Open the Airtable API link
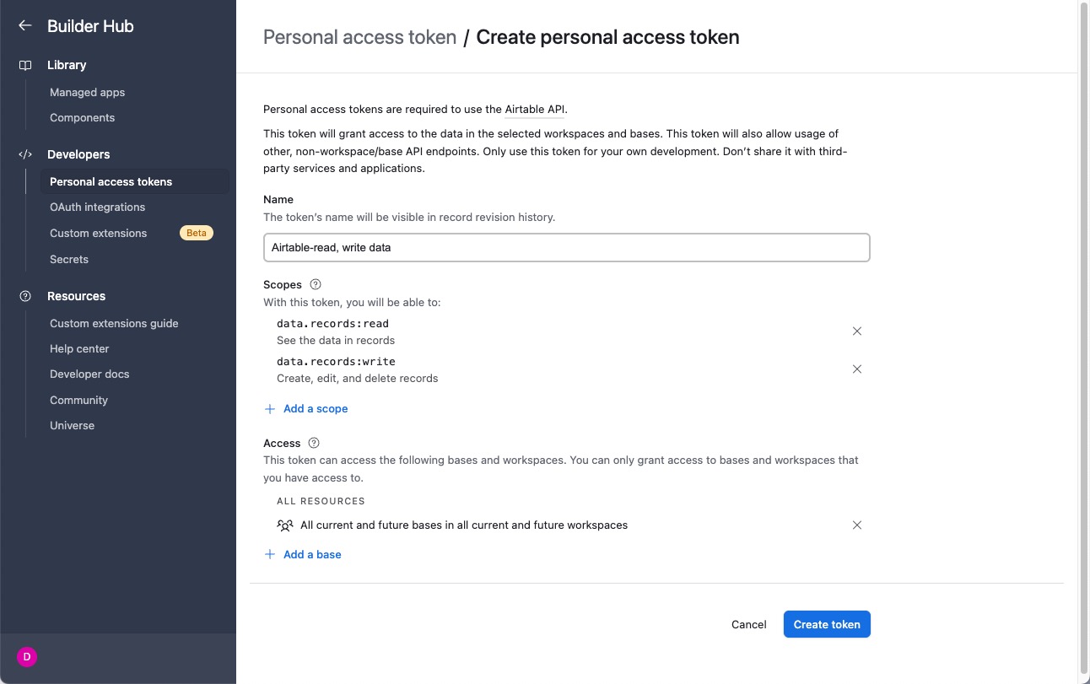 tap(534, 109)
